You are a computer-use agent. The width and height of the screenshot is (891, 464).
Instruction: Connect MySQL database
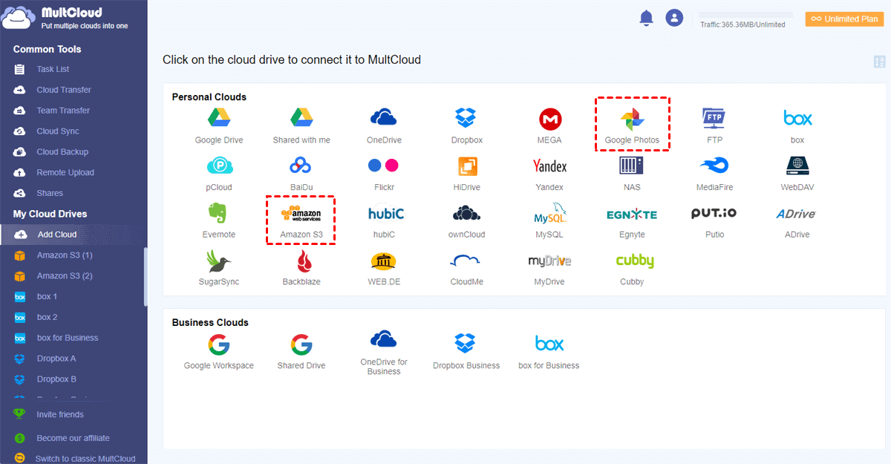click(x=549, y=220)
